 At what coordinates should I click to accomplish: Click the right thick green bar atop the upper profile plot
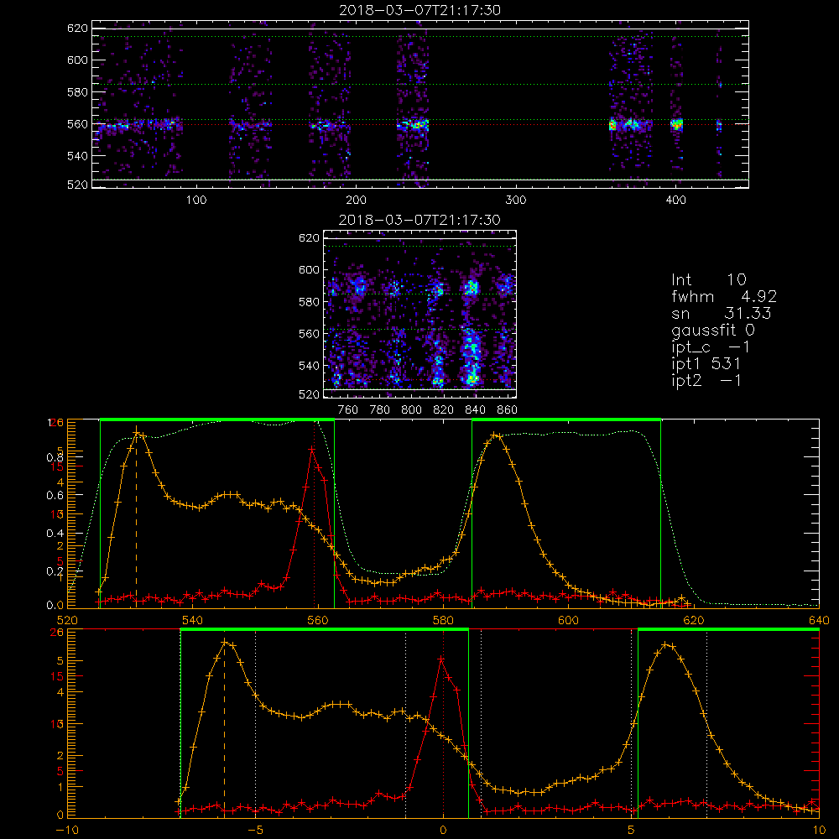(566, 420)
